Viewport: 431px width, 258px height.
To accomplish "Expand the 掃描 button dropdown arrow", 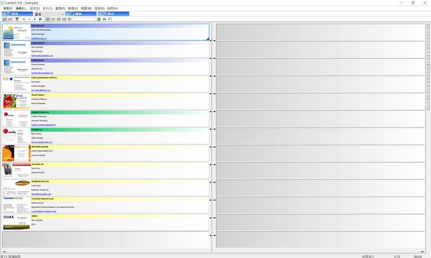I will (31, 14).
